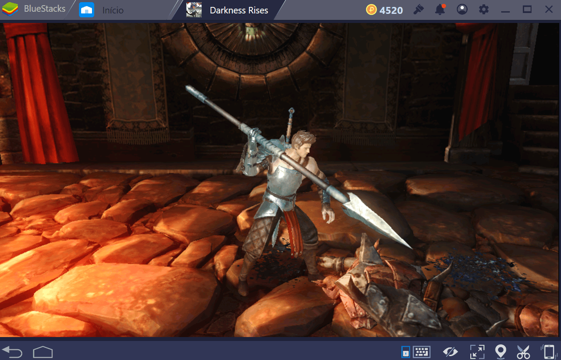
Task: Open the user account profile icon
Action: click(462, 10)
